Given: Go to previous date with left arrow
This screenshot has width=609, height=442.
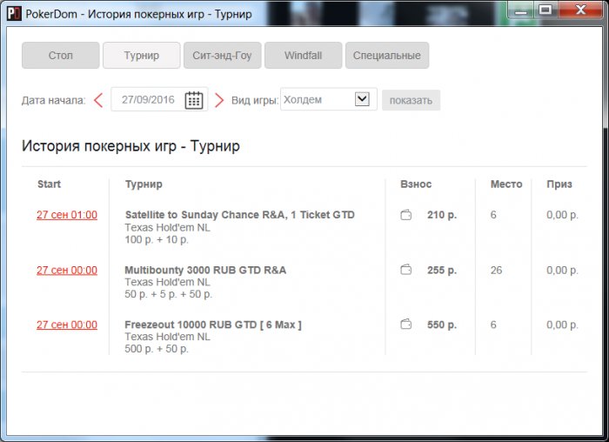Looking at the screenshot, I should click(98, 100).
